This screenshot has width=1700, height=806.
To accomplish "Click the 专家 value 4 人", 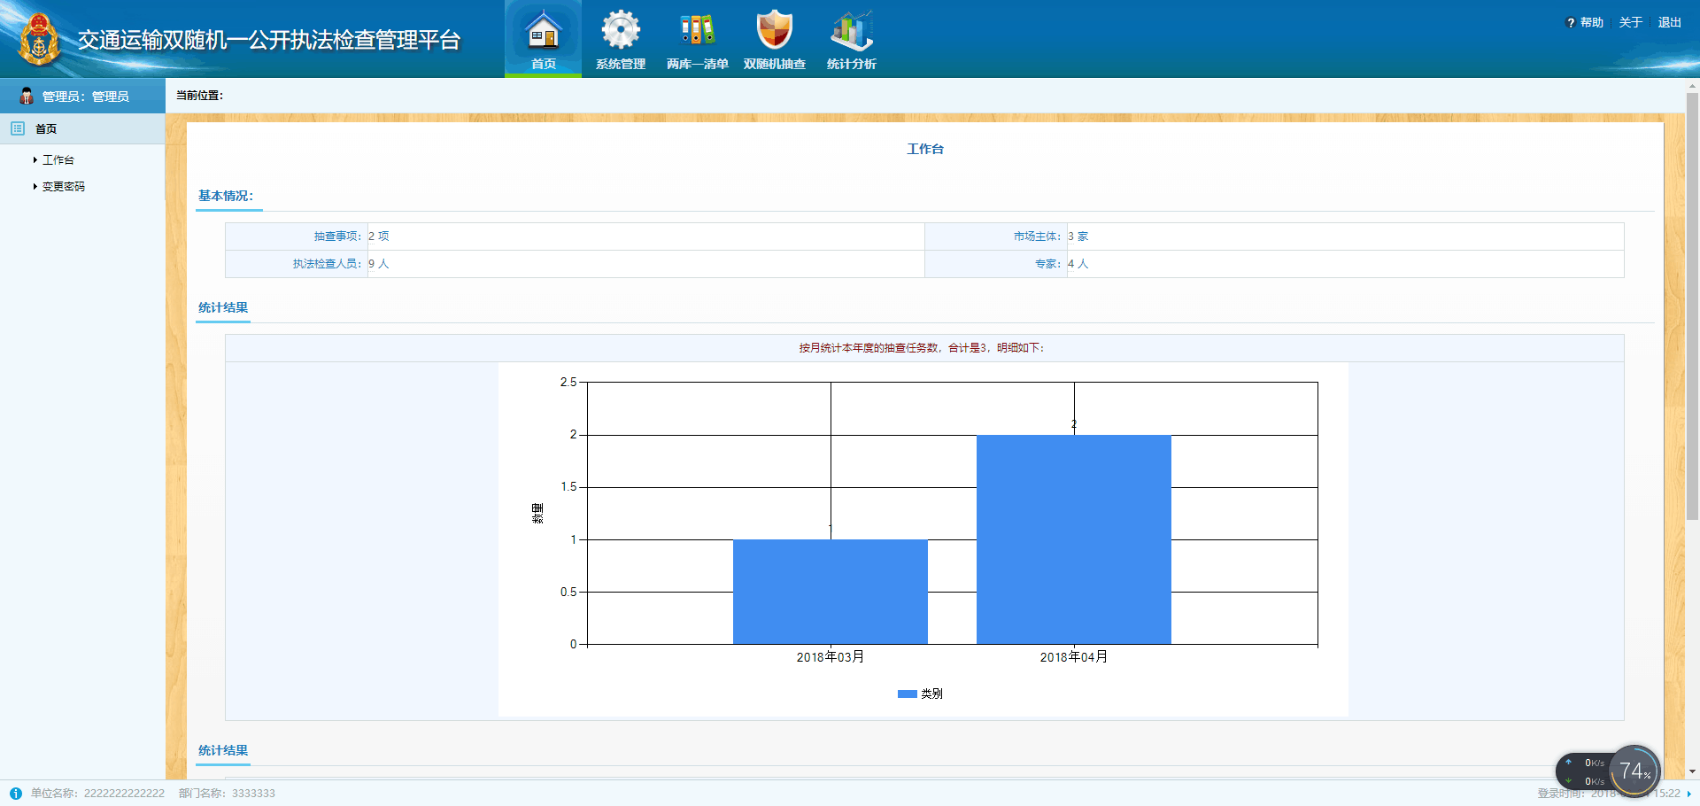I will point(1078,264).
